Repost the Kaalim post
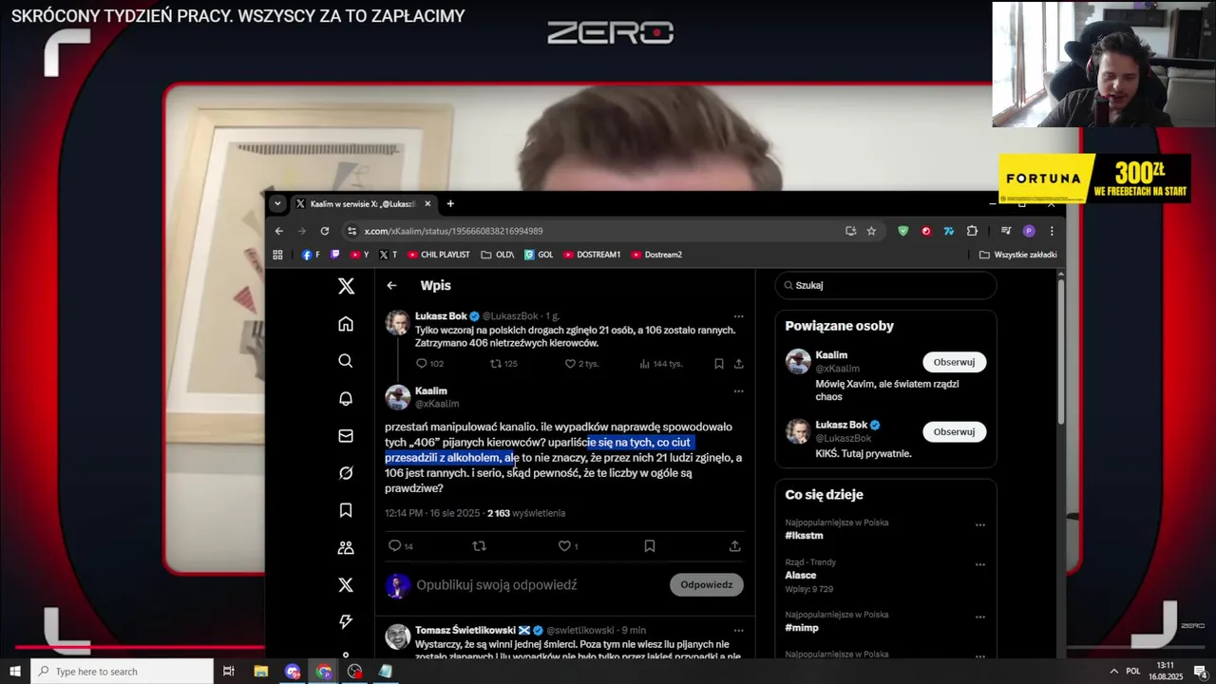 pos(479,546)
